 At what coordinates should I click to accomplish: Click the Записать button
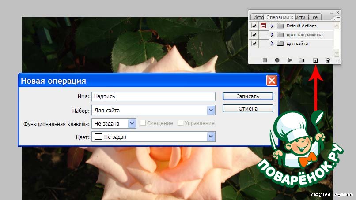click(x=247, y=96)
